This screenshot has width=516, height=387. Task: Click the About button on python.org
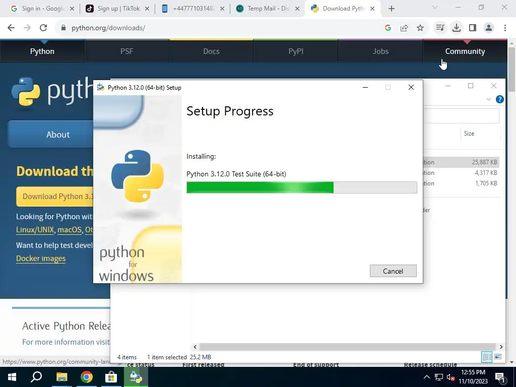point(51,134)
